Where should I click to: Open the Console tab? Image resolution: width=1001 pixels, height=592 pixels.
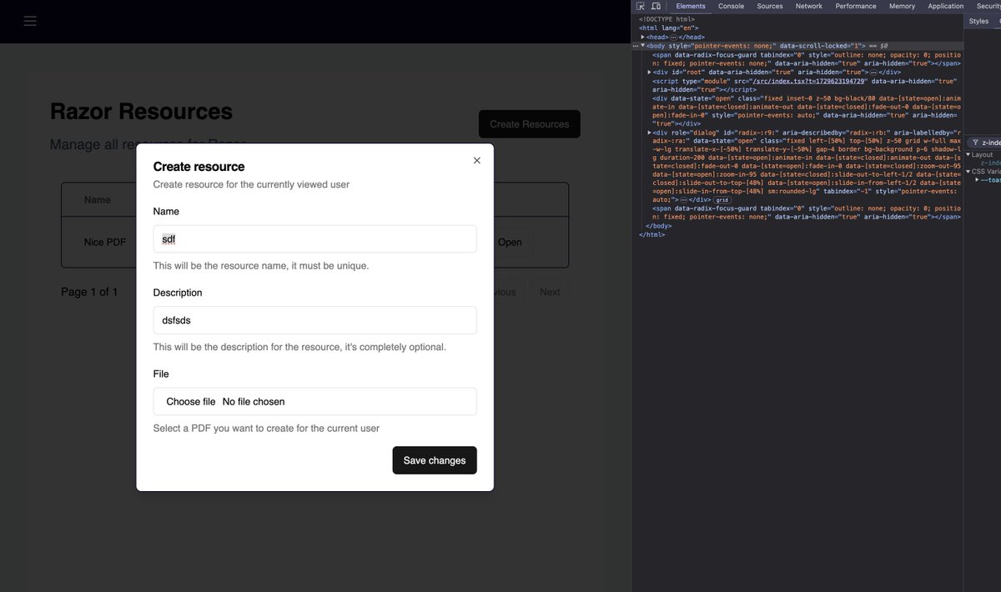tap(732, 6)
